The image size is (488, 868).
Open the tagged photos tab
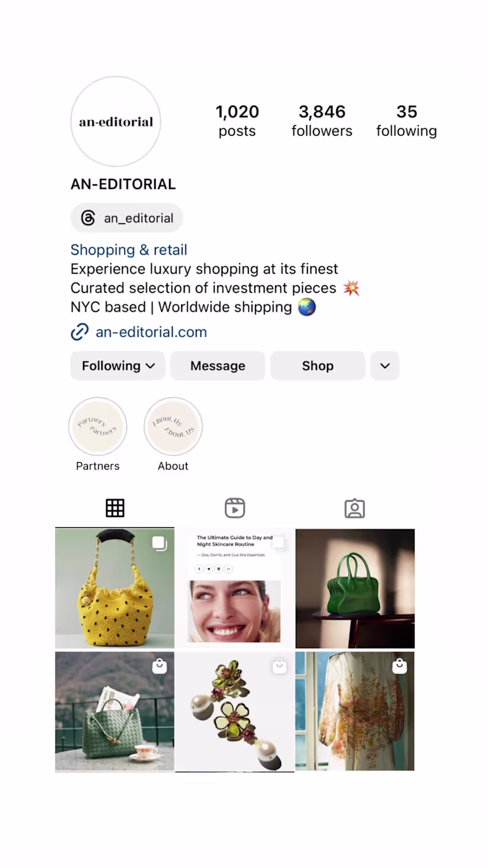pos(354,508)
